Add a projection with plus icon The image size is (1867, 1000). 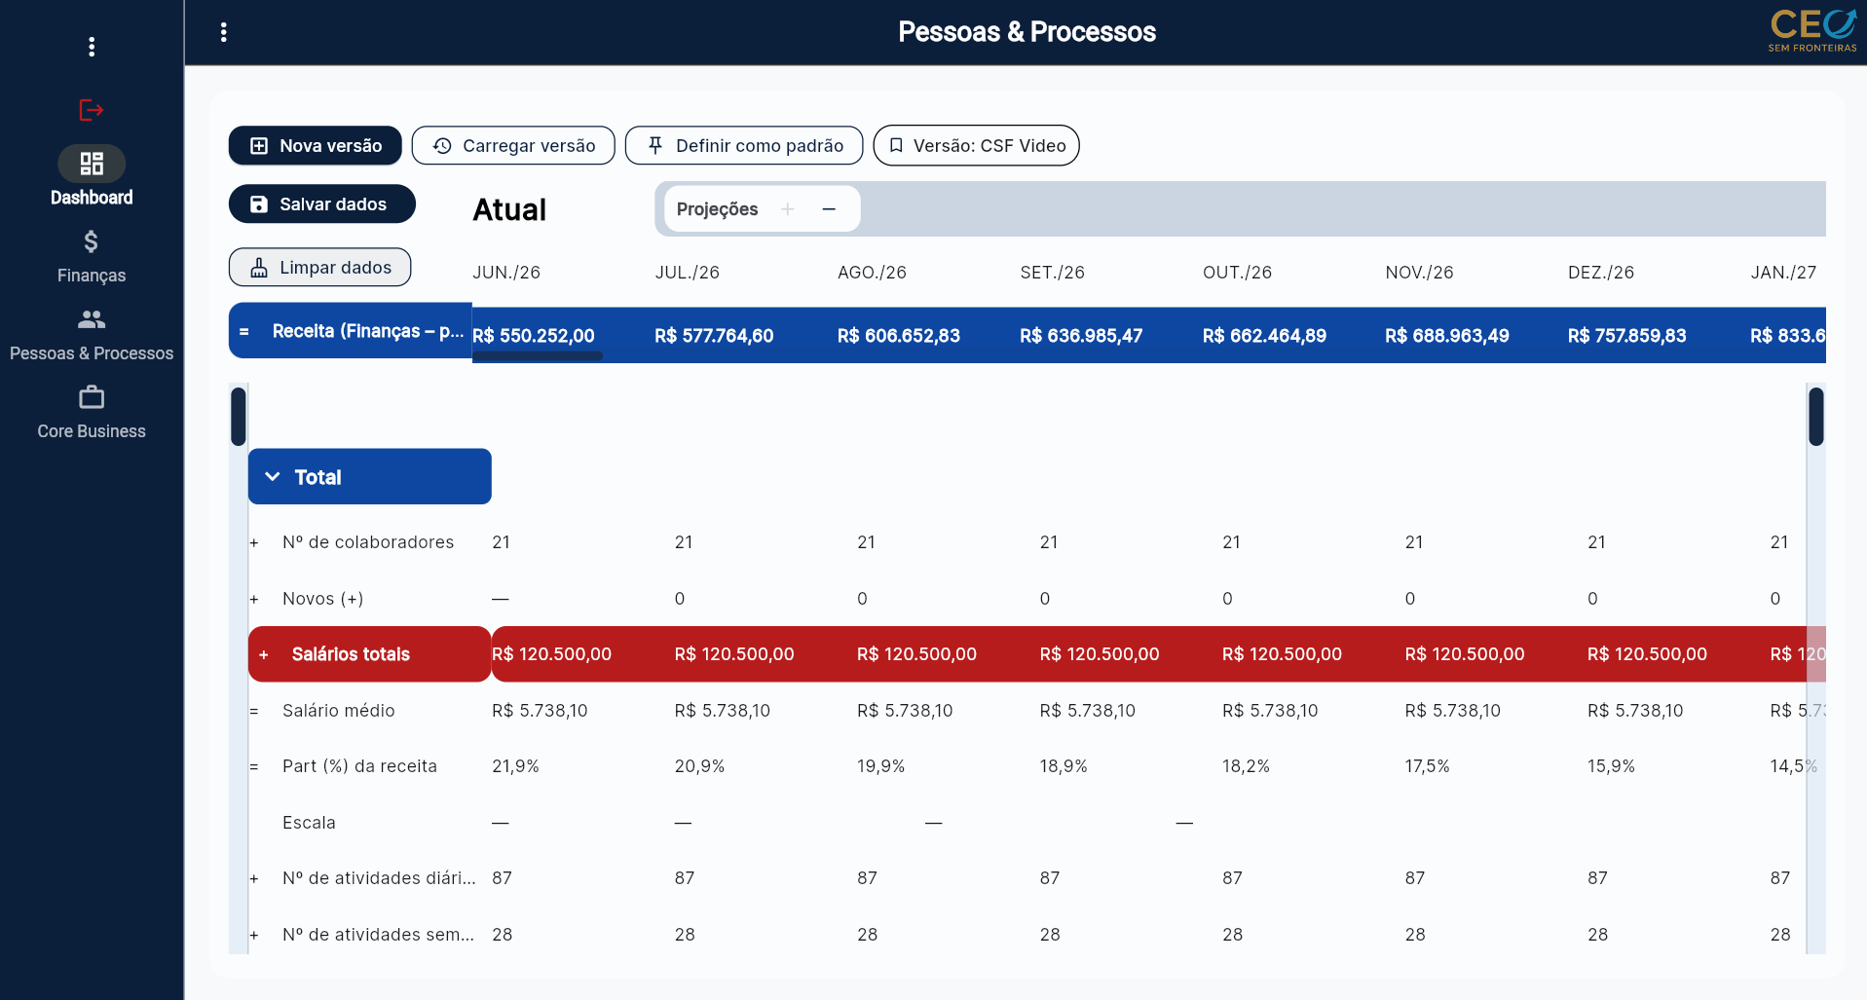click(788, 209)
